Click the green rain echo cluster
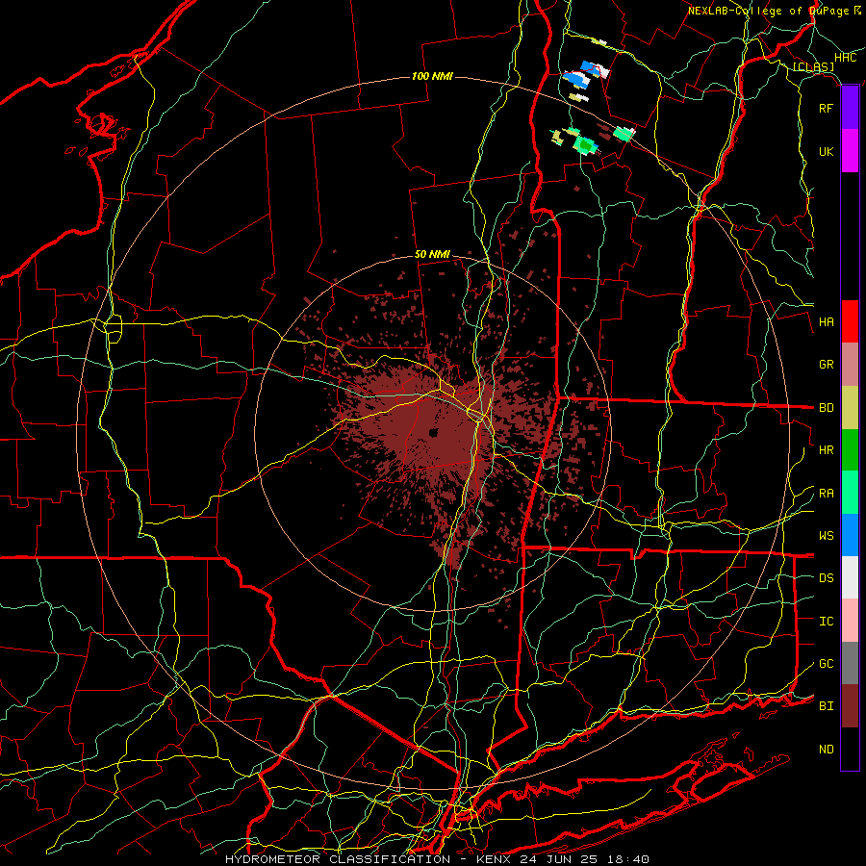Viewport: 866px width, 866px height. click(584, 145)
